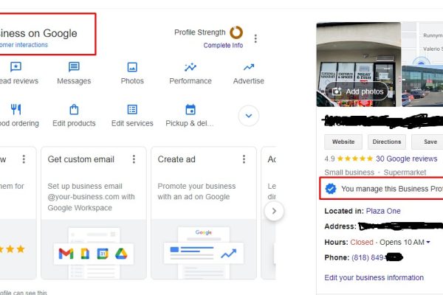Open the Edit services list icon
Screen dimensions: 443x295
point(132,110)
